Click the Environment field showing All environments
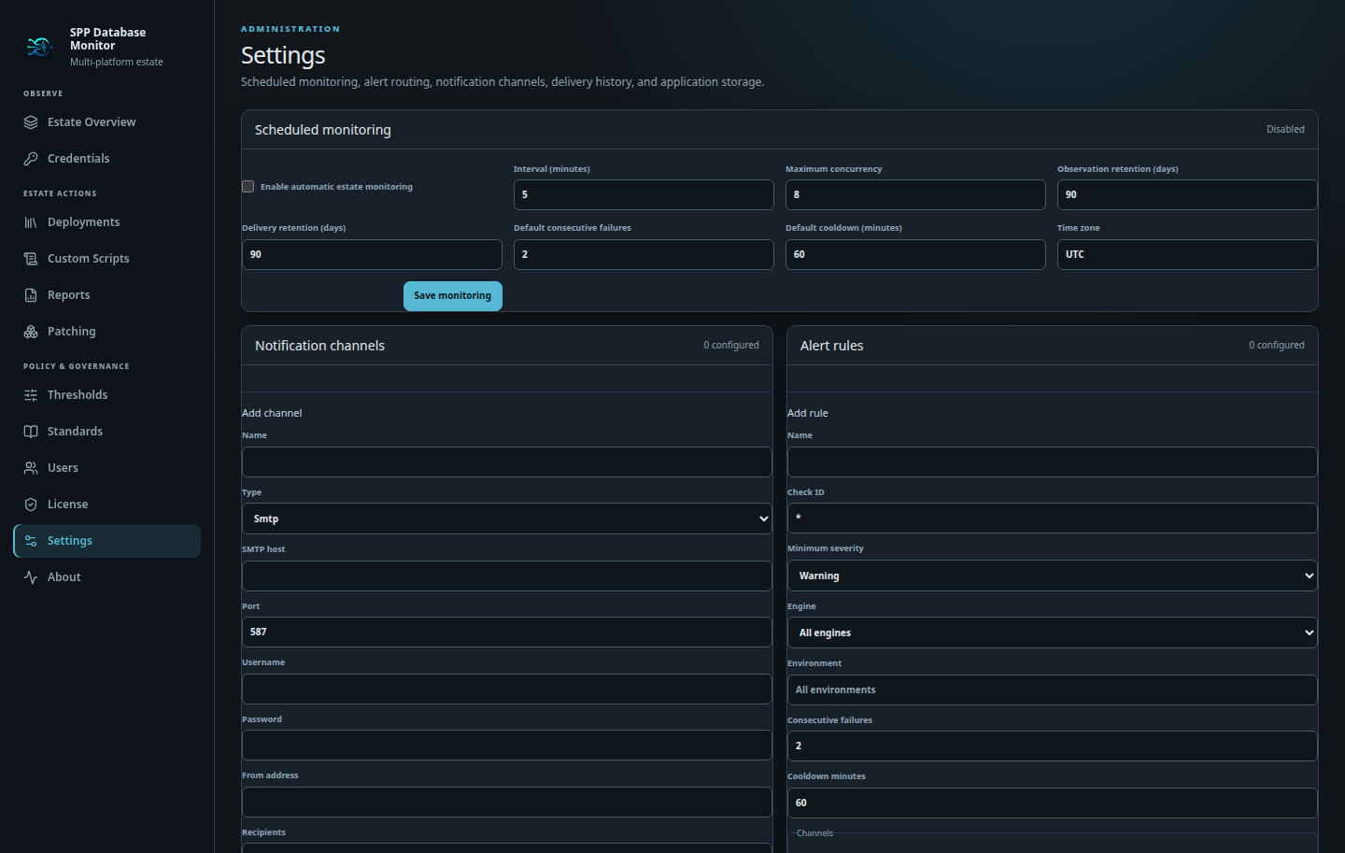Image resolution: width=1345 pixels, height=853 pixels. point(1053,690)
